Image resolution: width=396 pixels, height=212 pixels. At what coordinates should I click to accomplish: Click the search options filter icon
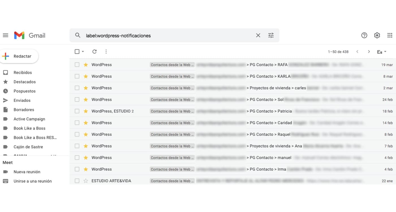(x=271, y=35)
